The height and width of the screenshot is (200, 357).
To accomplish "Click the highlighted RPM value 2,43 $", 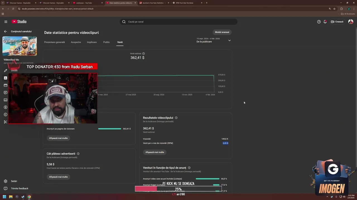I will point(225,143).
